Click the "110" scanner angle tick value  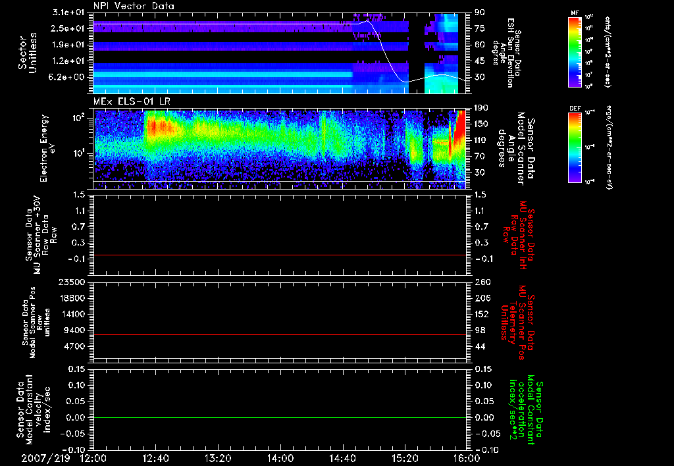click(x=481, y=140)
